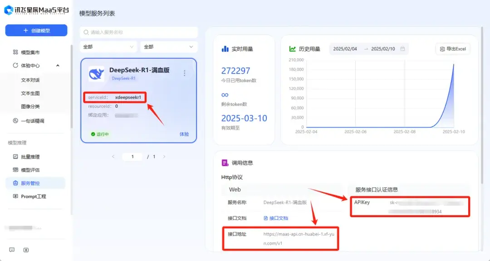
Task: Open 文本生图 page
Action: (30, 93)
